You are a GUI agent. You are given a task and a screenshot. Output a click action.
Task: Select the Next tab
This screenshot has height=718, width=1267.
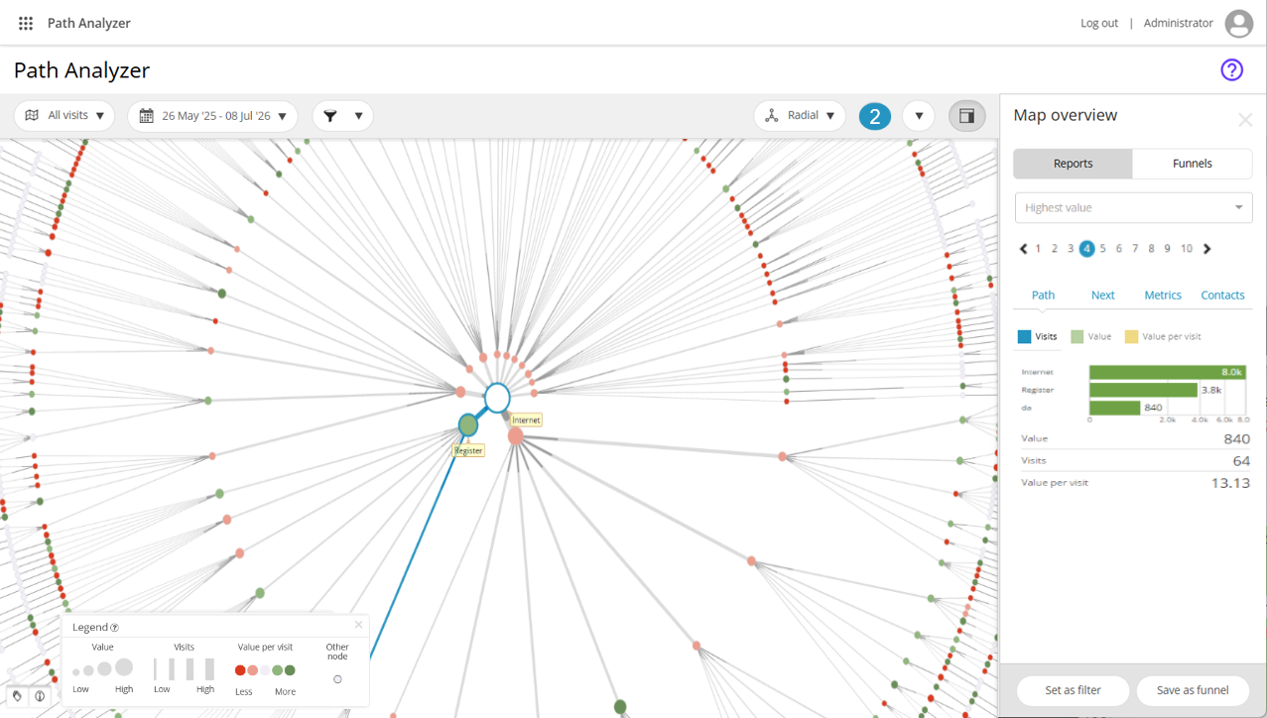(1102, 296)
